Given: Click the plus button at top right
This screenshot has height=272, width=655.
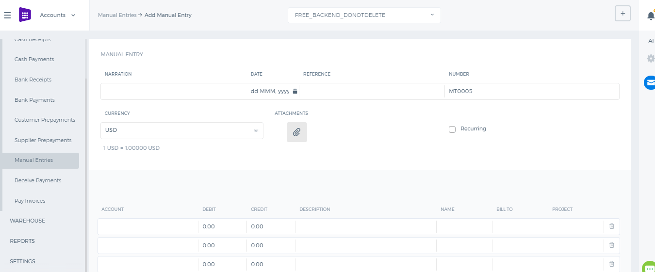Looking at the screenshot, I should coord(622,13).
